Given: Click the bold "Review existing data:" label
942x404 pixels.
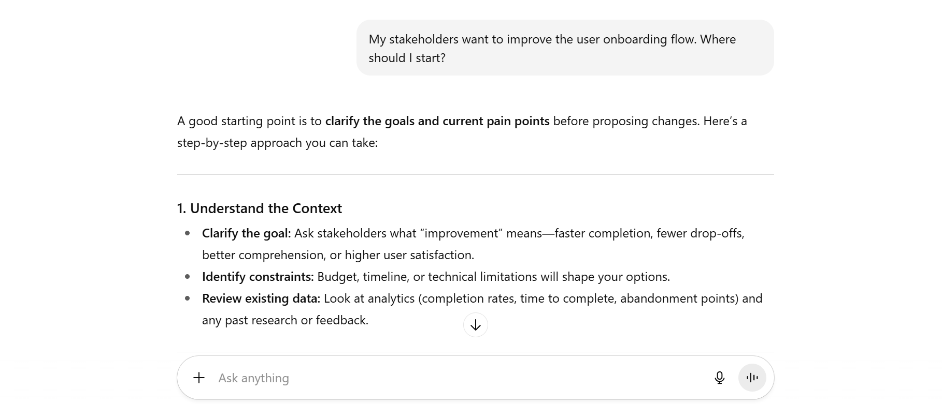Looking at the screenshot, I should point(261,298).
